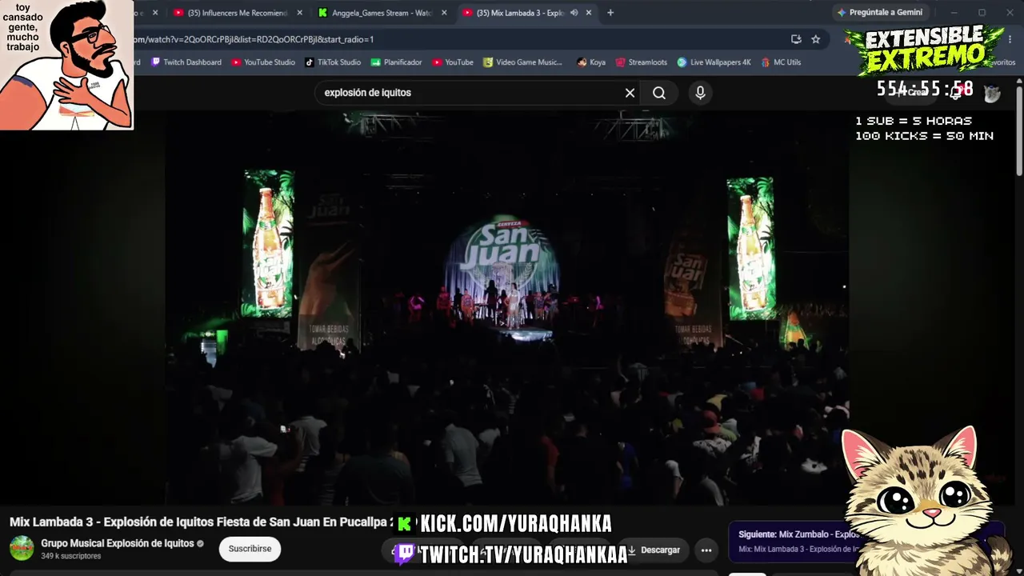This screenshot has width=1024, height=576.
Task: Open the Live Wallpapers 4K bookmark
Action: [x=714, y=62]
